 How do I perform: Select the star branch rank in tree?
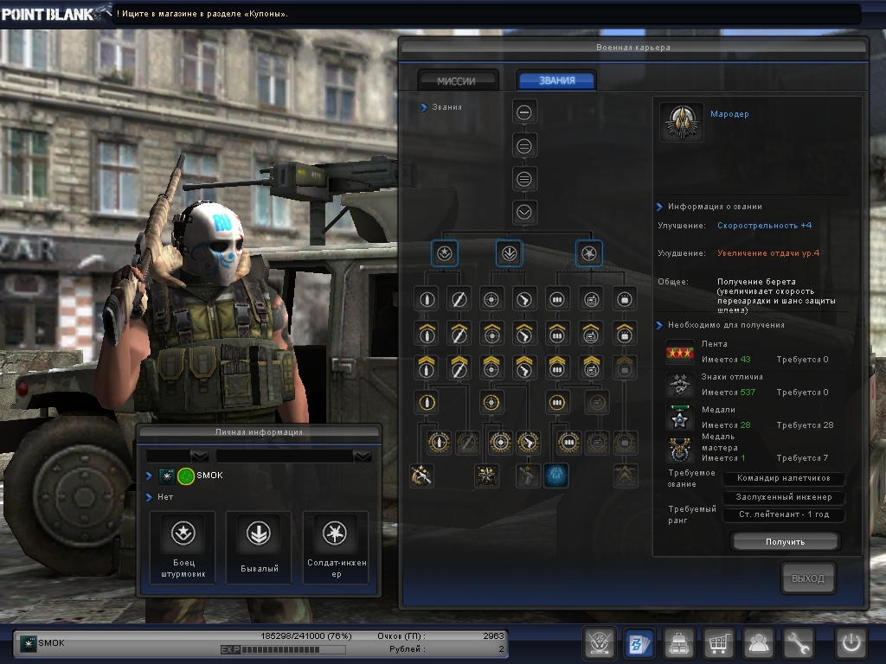444,253
